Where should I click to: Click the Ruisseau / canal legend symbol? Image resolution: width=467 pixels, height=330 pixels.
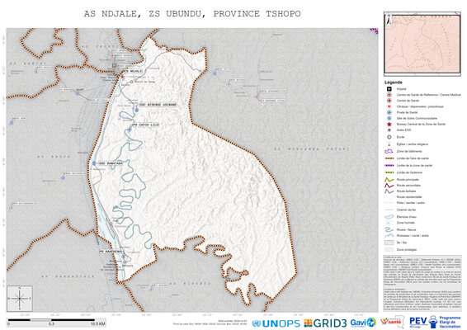point(389,235)
